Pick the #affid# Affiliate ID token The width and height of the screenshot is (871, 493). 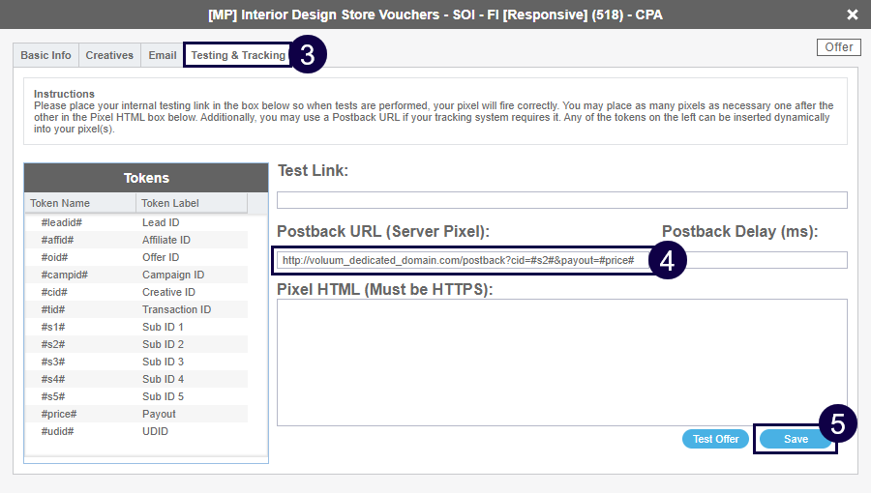pos(135,240)
